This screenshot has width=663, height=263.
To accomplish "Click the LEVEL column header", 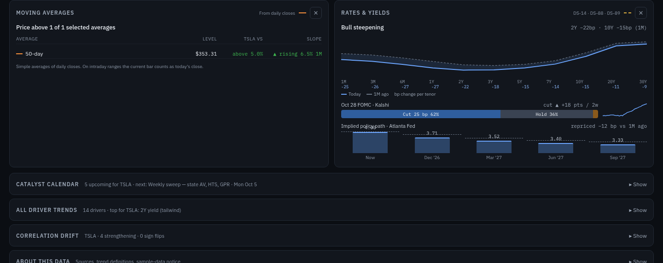I will coord(210,39).
